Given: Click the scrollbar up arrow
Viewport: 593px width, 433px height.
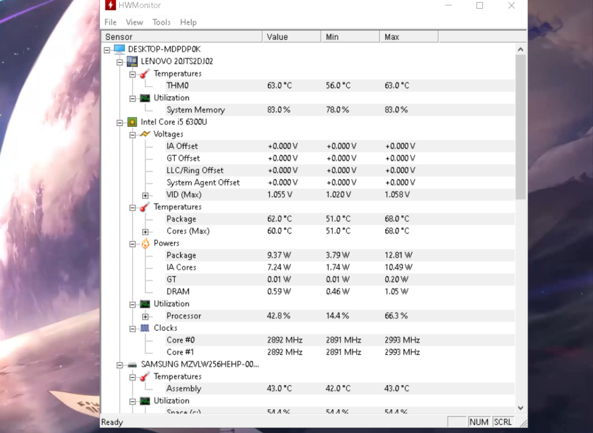Looking at the screenshot, I should pos(521,50).
